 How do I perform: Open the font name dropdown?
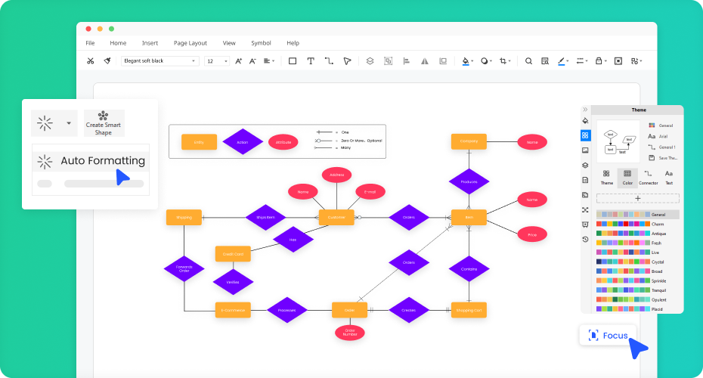tap(159, 61)
